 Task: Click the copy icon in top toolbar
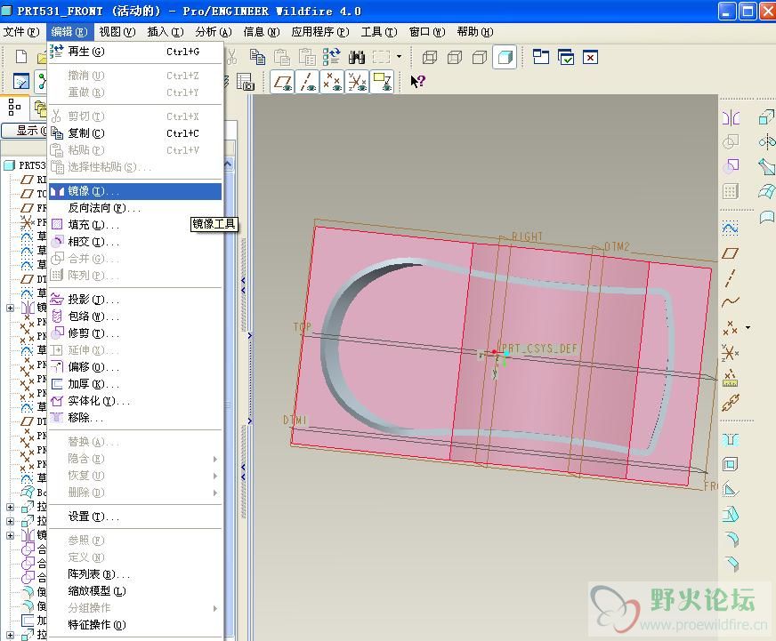(257, 57)
